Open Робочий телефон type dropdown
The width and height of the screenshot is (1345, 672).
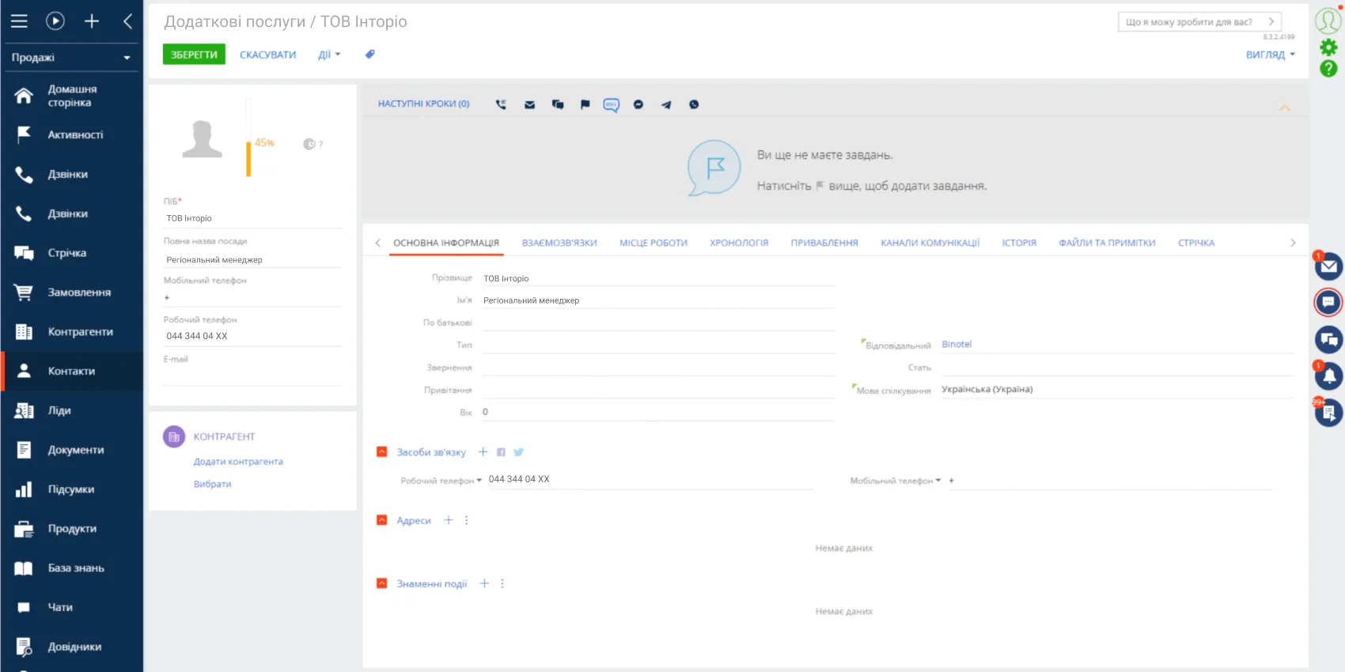pyautogui.click(x=441, y=481)
